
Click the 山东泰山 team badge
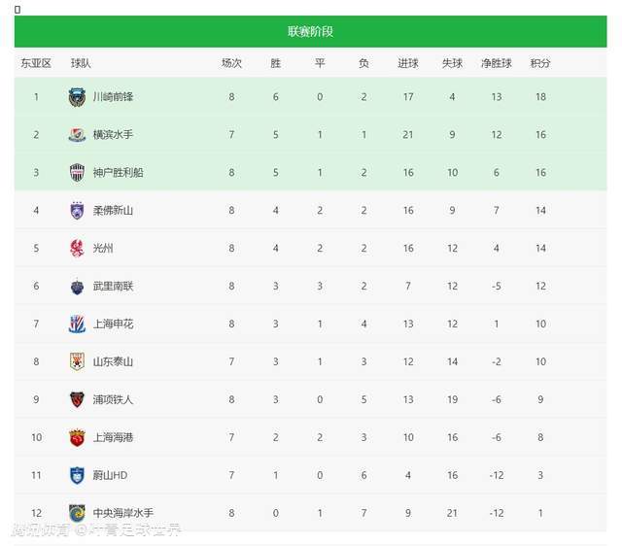coord(77,362)
